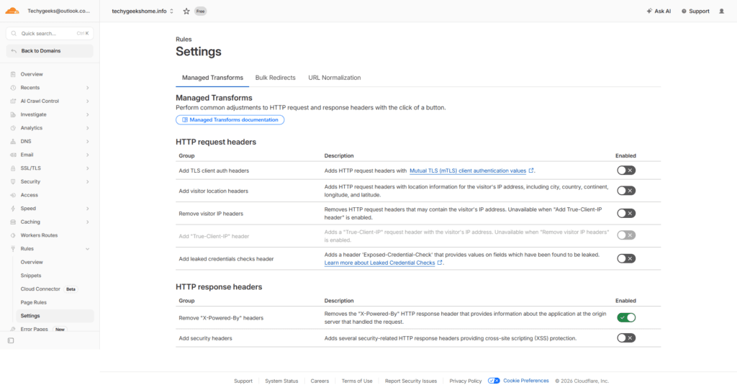Open the techygeekshome.info domain selector
737x390 pixels.
(x=143, y=12)
